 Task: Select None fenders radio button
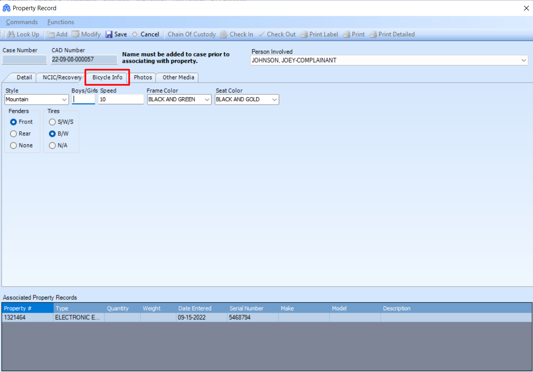click(x=14, y=146)
